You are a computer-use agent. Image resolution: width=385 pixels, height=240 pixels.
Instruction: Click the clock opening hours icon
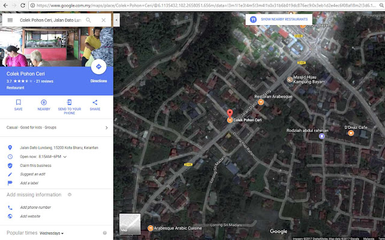point(10,157)
